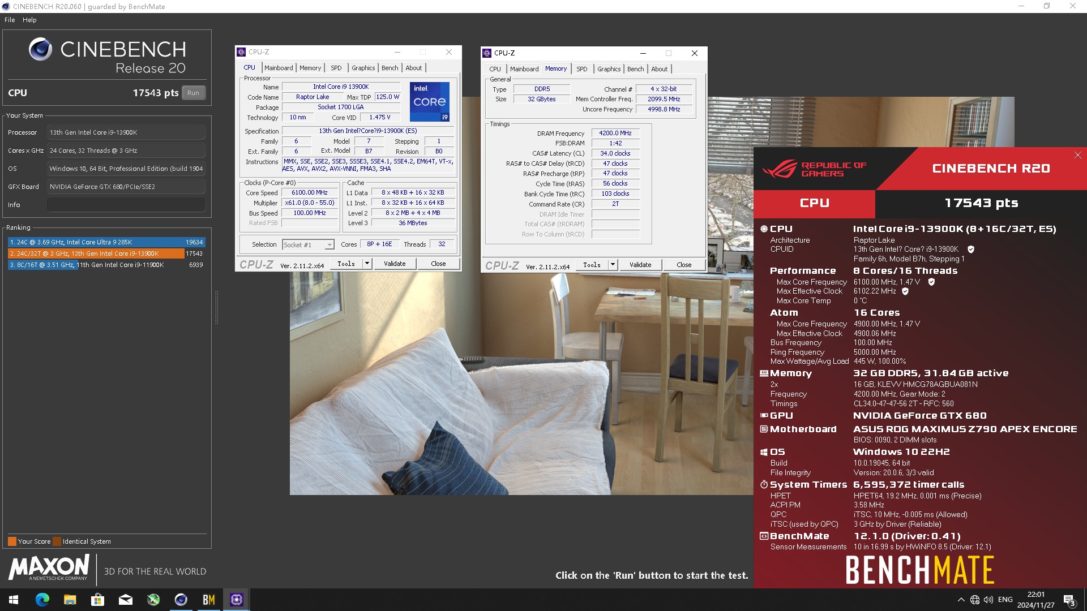Click Validate in right CPU-Z window
Viewport: 1087px width, 611px height.
pos(640,265)
